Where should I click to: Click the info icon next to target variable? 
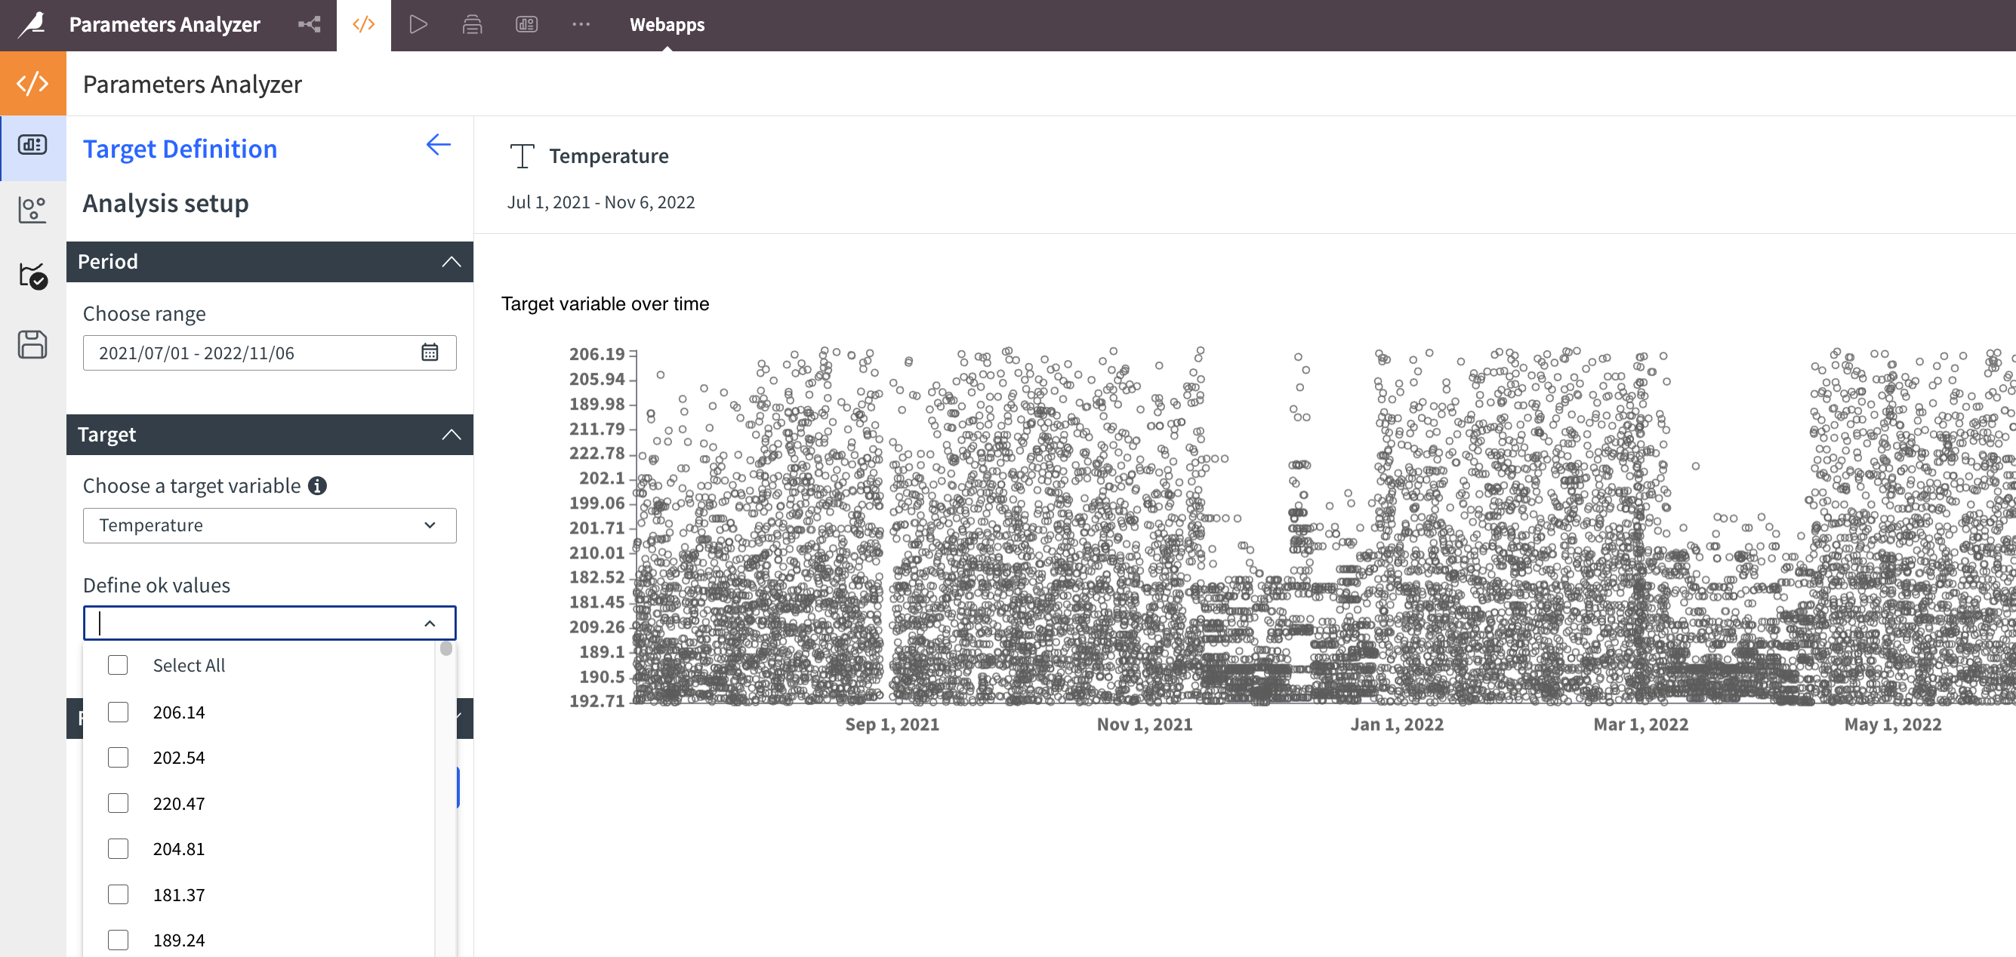click(x=317, y=486)
